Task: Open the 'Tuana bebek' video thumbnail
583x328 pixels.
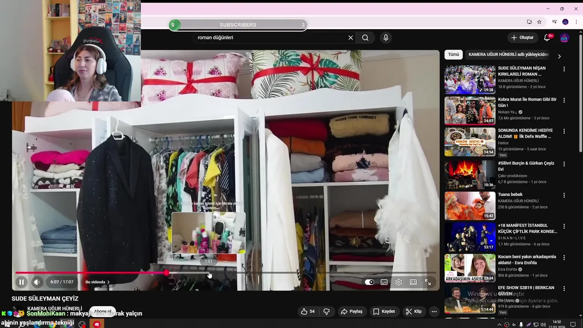Action: pyautogui.click(x=470, y=205)
